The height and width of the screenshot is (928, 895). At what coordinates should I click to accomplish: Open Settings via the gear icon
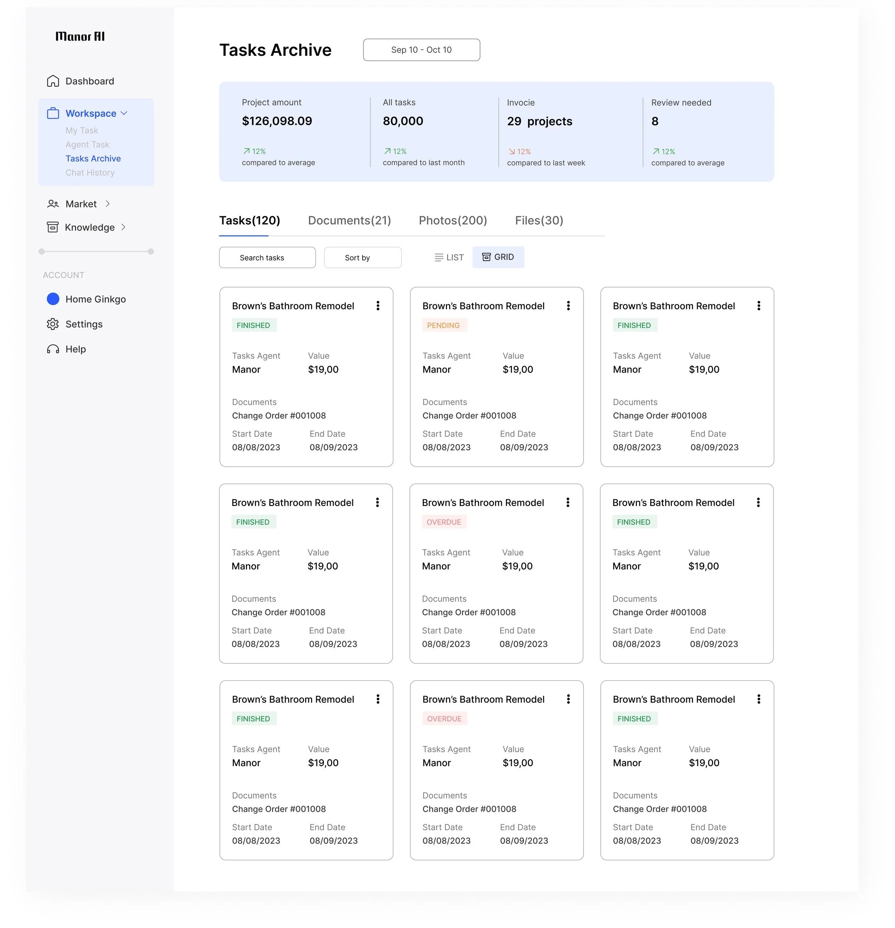(53, 324)
